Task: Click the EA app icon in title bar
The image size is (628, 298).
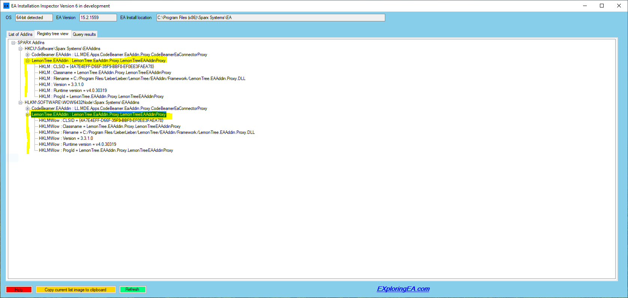Action: [6, 6]
